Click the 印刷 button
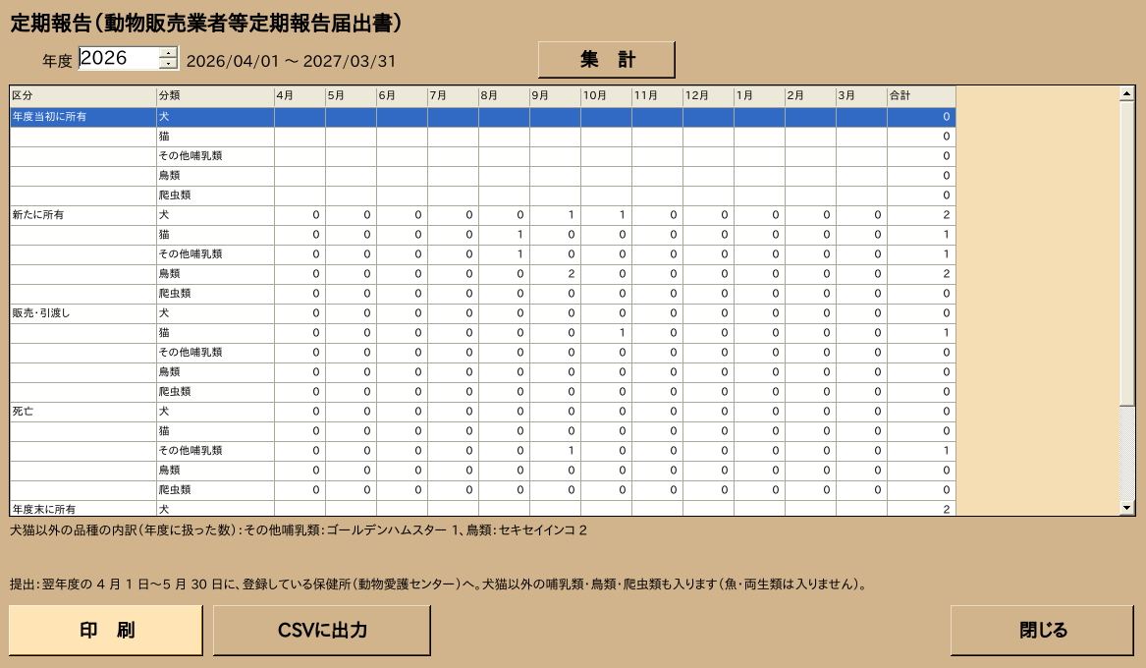The width and height of the screenshot is (1146, 668). pyautogui.click(x=106, y=630)
